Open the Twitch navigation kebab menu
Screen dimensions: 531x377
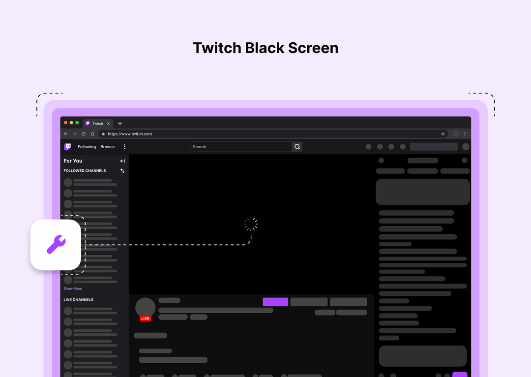click(124, 146)
